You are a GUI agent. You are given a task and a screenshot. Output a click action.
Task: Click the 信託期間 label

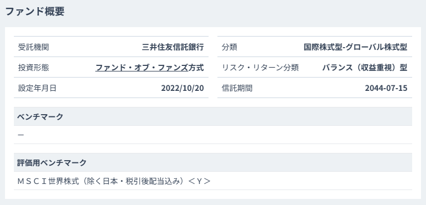point(237,88)
